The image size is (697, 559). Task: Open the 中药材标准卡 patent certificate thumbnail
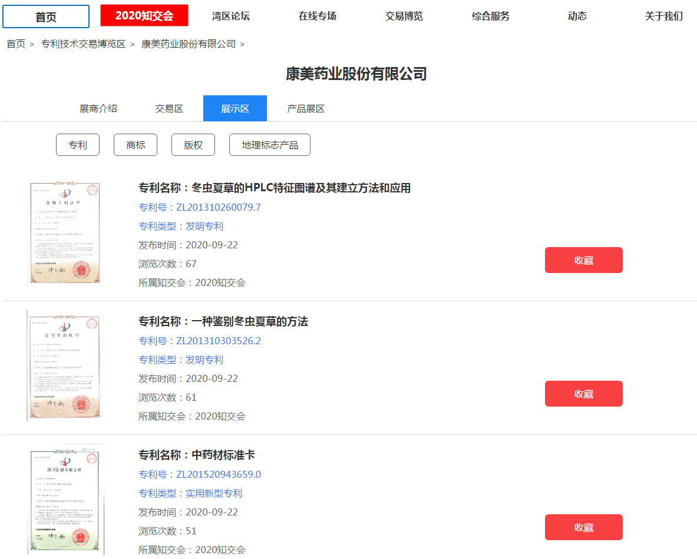pos(67,499)
